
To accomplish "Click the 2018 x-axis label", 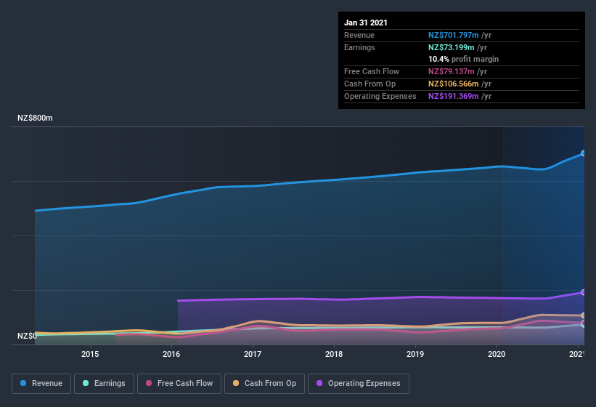I will (334, 354).
